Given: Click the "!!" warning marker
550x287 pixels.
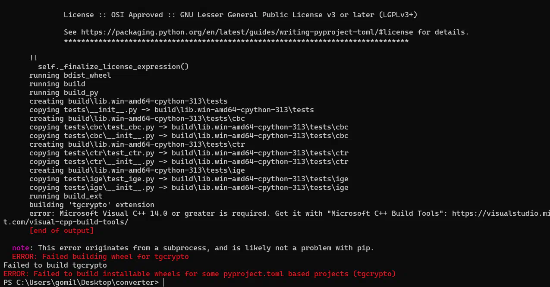Looking at the screenshot, I should pos(34,58).
